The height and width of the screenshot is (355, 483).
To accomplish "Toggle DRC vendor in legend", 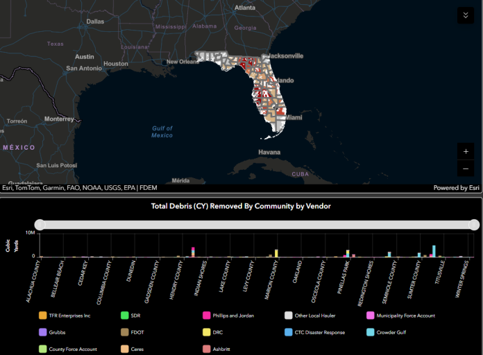I will click(207, 332).
